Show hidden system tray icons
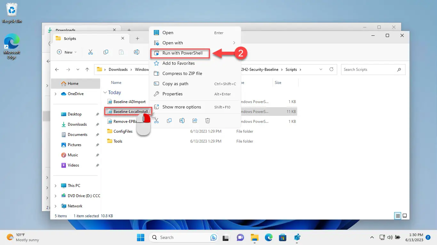Image resolution: width=437 pixels, height=245 pixels. click(372, 237)
